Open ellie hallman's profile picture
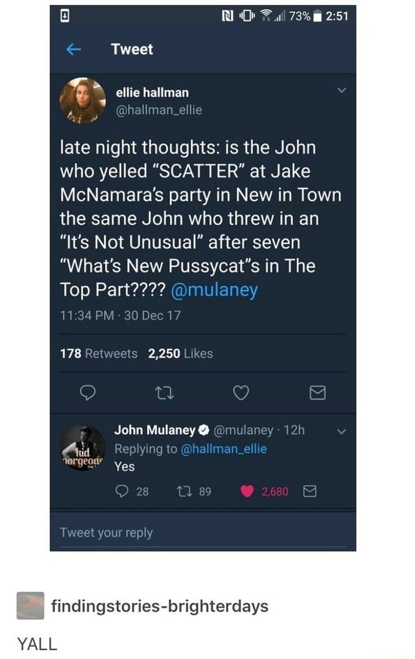Screen dimensions: 415x659 (x=82, y=101)
